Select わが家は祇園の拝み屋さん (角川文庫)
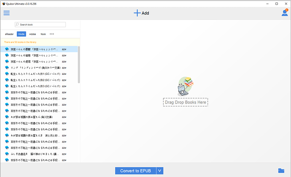Screen dimensions: 291x177 tap(39, 117)
